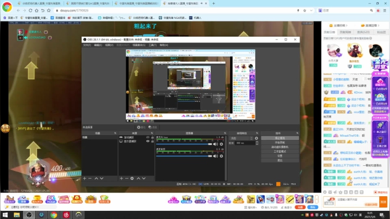Viewport: 390px width, 219px height.
Task: Bookmark this page with star icon
Action: (304, 10)
